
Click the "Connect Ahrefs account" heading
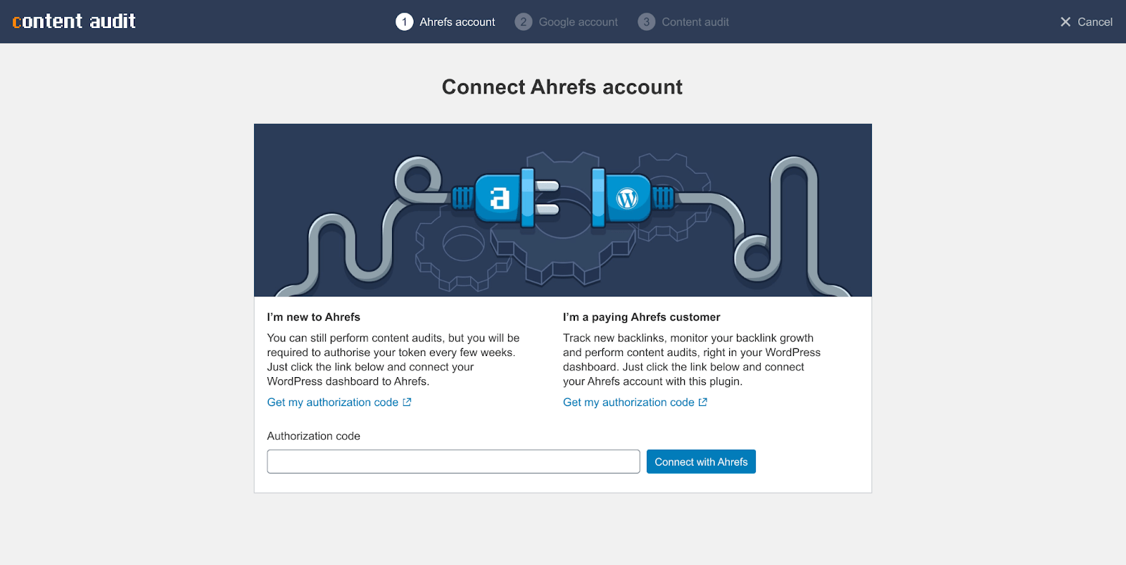[x=562, y=87]
